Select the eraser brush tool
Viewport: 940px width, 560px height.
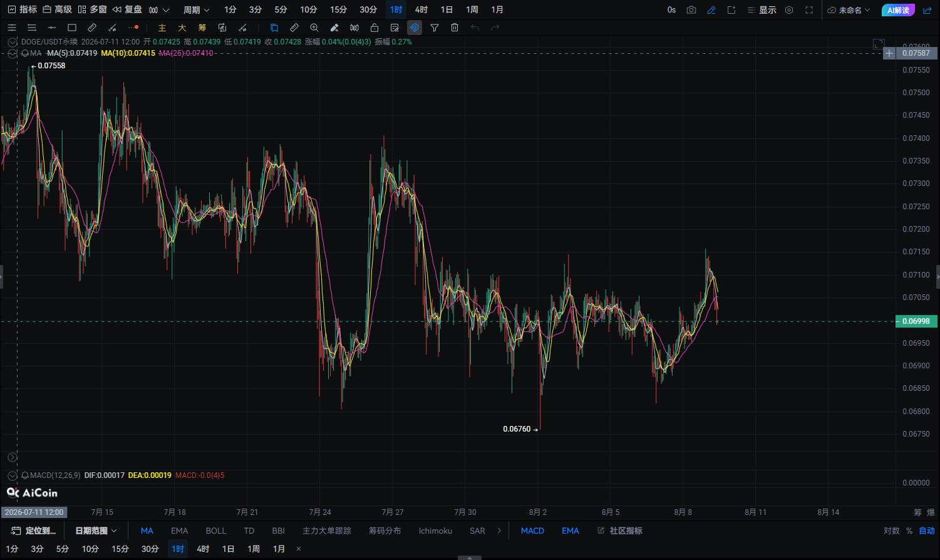[334, 28]
